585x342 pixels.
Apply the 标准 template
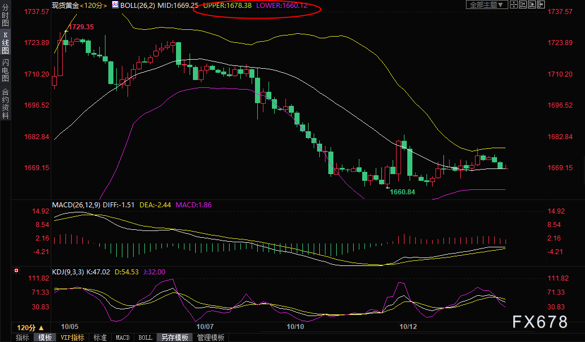click(100, 337)
